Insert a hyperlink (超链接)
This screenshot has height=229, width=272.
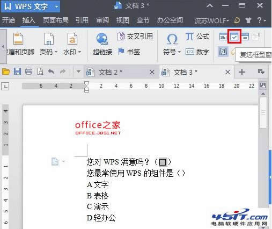tap(102, 44)
